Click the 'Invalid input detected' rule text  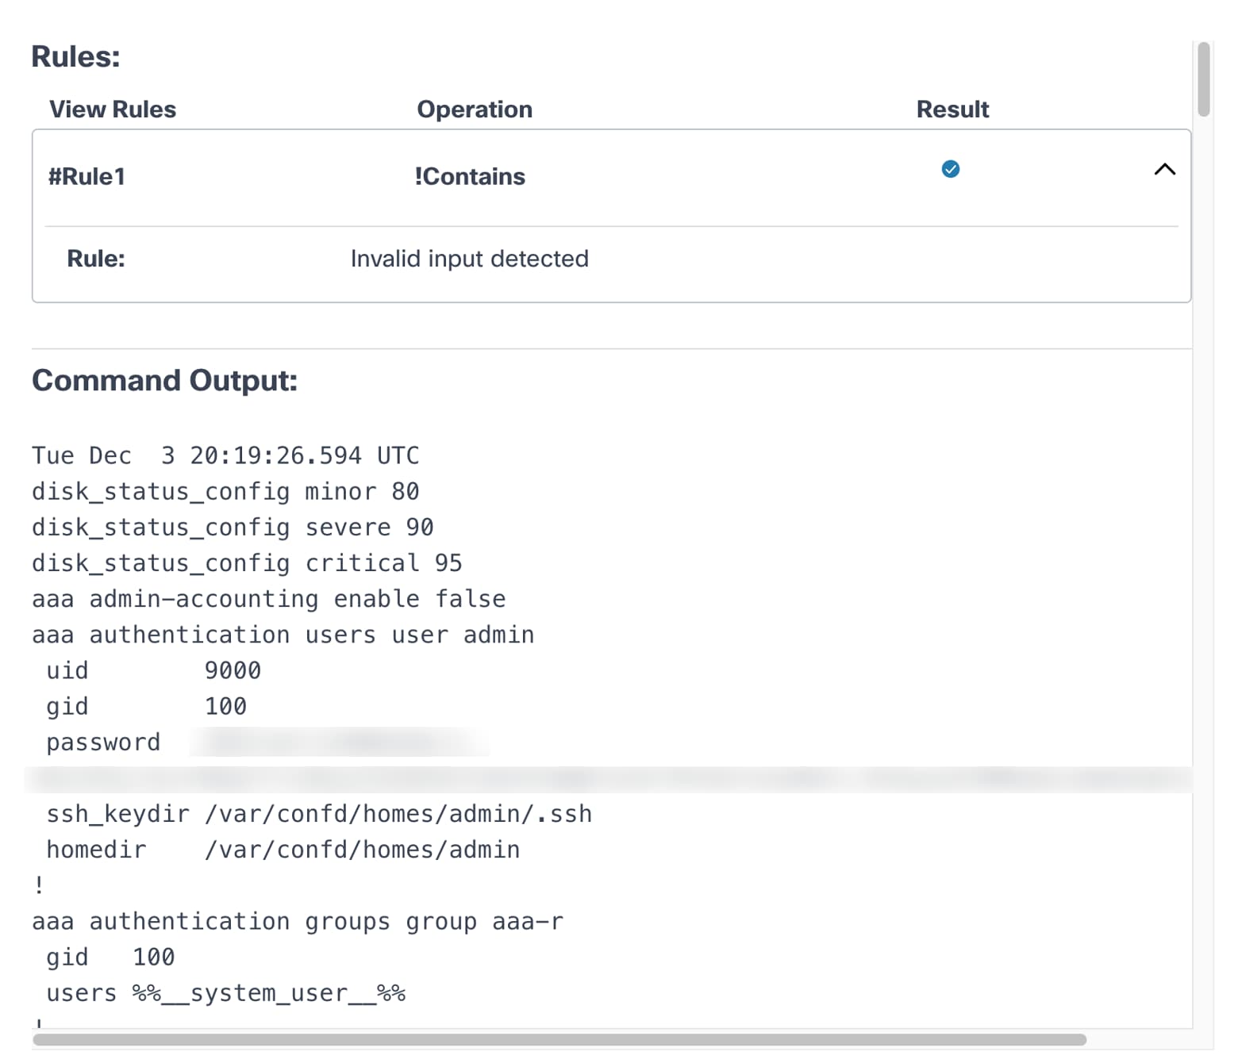coord(470,259)
